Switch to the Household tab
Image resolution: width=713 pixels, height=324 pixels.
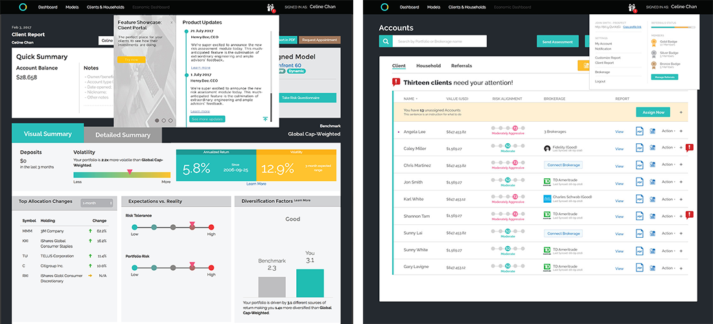pos(428,65)
